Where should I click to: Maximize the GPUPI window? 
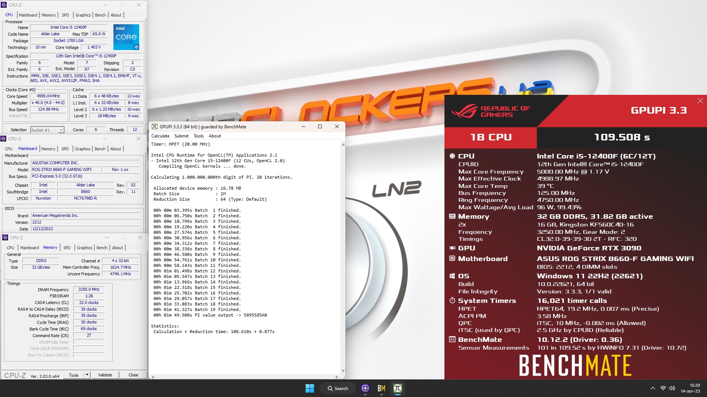tap(320, 126)
